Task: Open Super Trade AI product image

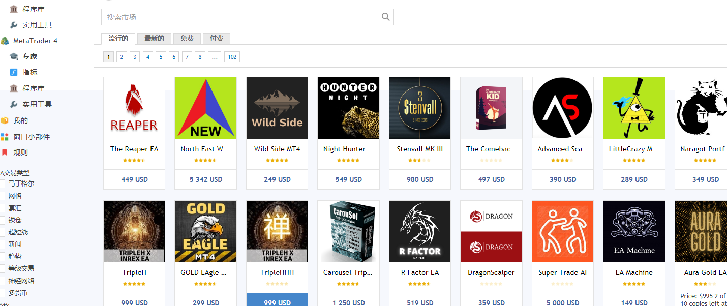Action: [563, 231]
